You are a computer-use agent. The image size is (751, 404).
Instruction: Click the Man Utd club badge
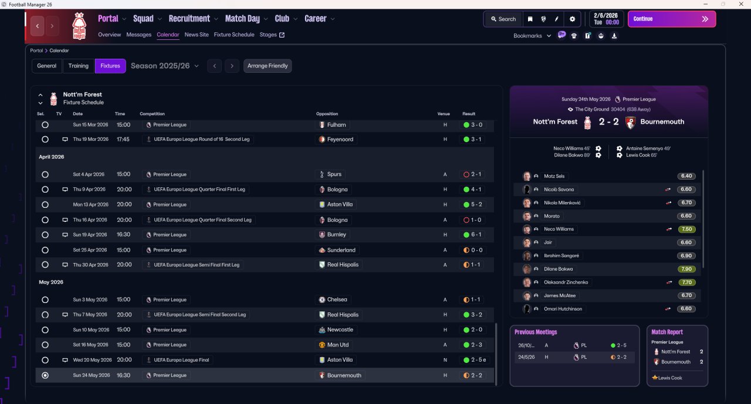(x=322, y=345)
